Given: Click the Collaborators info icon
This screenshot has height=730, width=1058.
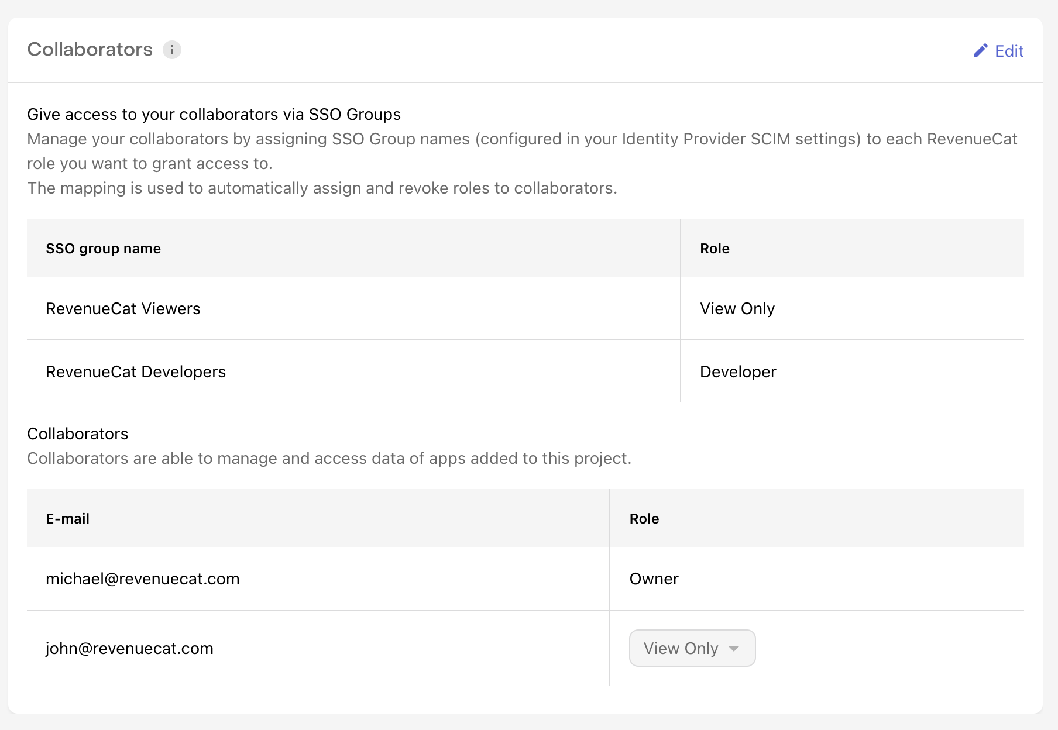Looking at the screenshot, I should tap(171, 50).
